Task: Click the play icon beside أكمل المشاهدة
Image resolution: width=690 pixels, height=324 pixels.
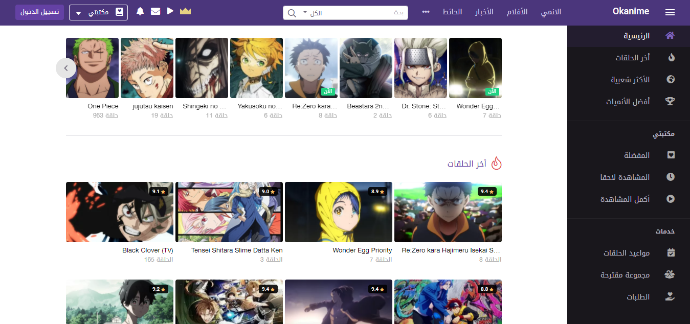Action: 671,199
